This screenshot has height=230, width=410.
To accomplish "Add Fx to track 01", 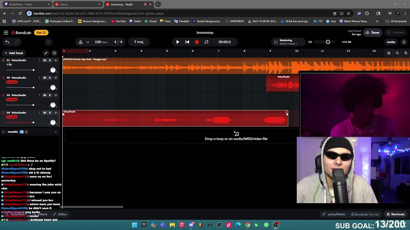I will click(9, 65).
